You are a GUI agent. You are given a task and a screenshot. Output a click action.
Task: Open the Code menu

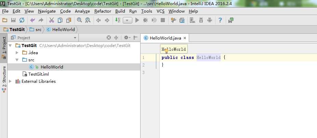65,11
